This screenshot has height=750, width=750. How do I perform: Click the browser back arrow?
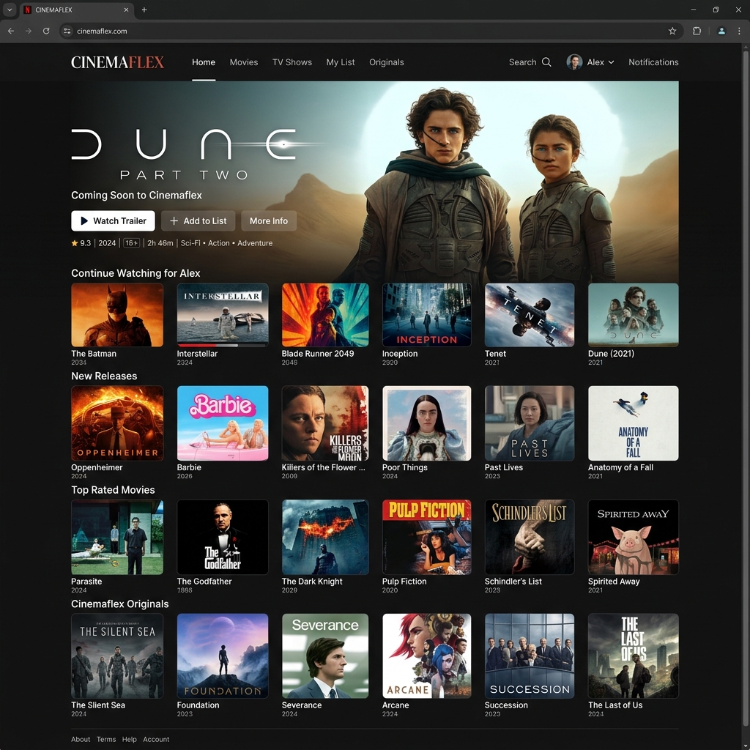click(x=10, y=31)
